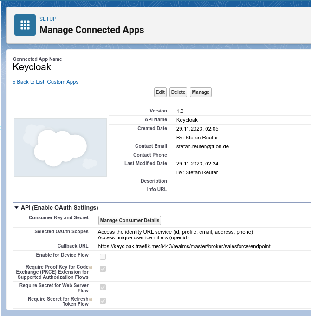Click the API Name value Keycloak
The image size is (311, 316).
point(187,120)
